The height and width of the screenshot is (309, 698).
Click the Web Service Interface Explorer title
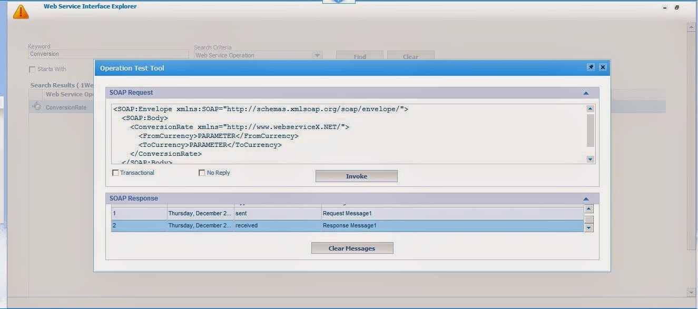[90, 6]
